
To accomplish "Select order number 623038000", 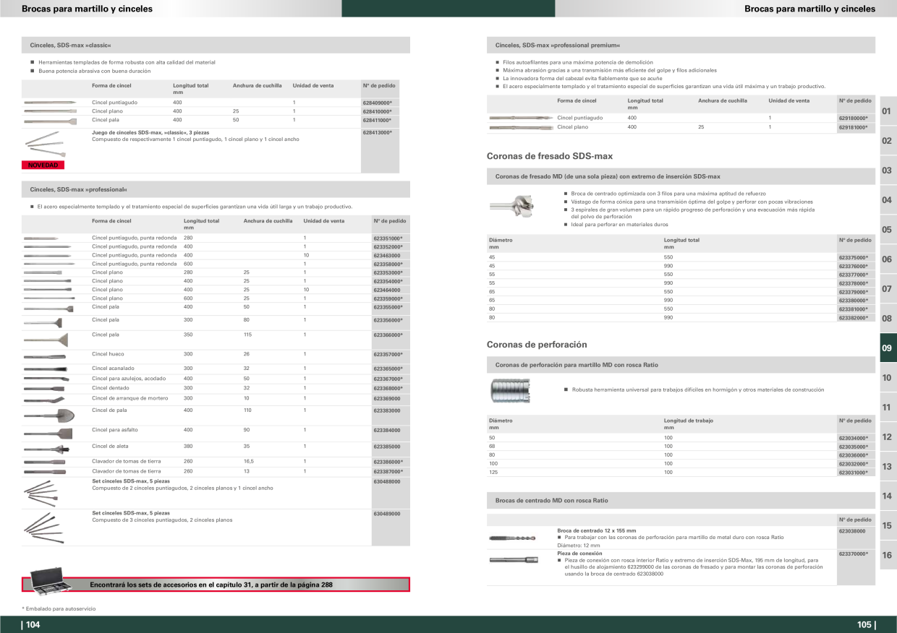I will (853, 530).
